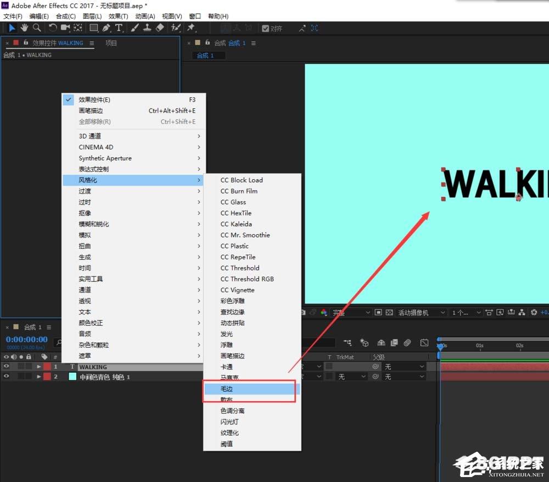Click the reset exposure icon
The image size is (549, 482).
[x=534, y=312]
